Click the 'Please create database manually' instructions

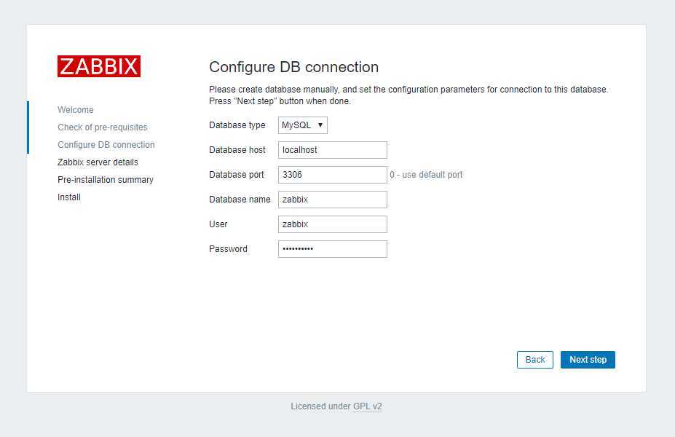pyautogui.click(x=408, y=95)
